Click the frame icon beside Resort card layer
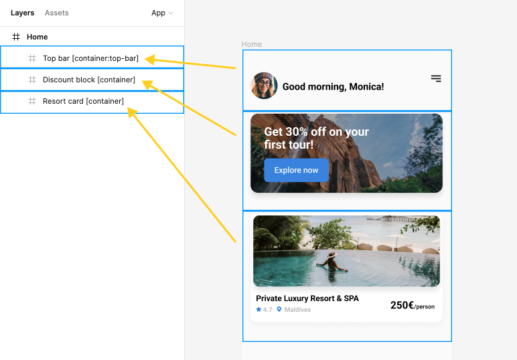This screenshot has width=517, height=360. point(32,101)
